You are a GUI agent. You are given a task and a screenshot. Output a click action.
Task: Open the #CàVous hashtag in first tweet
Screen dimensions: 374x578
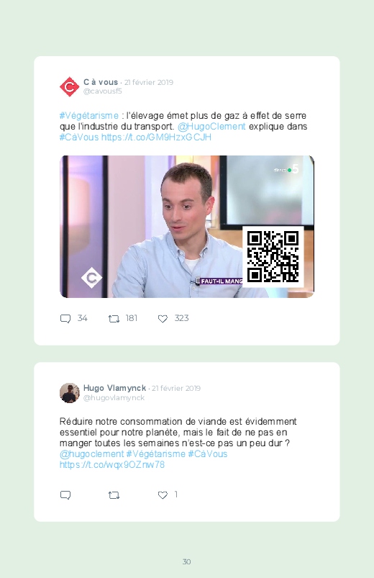tap(79, 137)
